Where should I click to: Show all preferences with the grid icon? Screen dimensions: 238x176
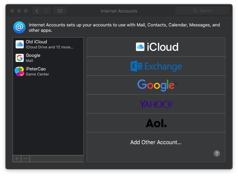pyautogui.click(x=60, y=11)
